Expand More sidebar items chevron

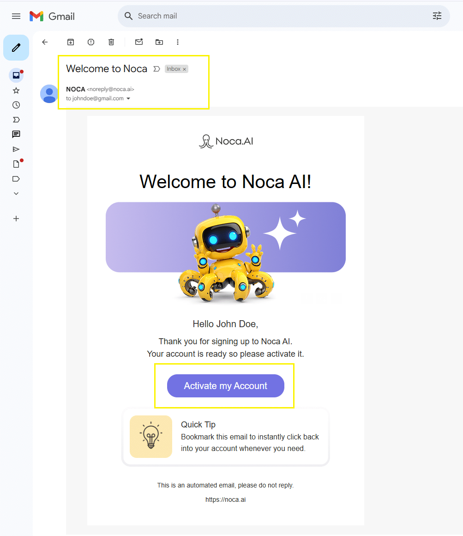pyautogui.click(x=16, y=194)
